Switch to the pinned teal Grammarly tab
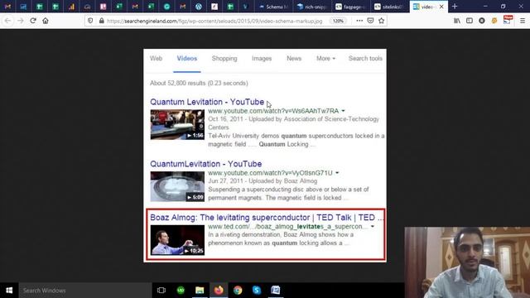This screenshot has width=530, height=298. 166,7
